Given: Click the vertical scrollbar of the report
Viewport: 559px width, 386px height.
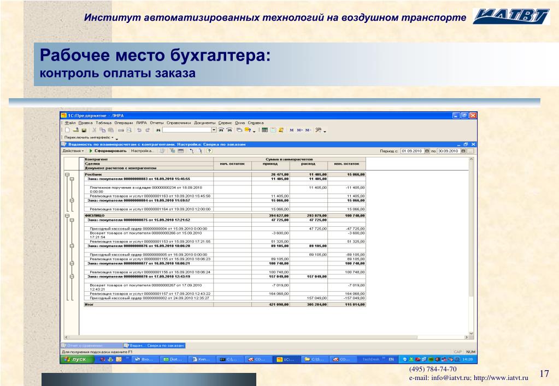Looking at the screenshot, I should pyautogui.click(x=471, y=246).
